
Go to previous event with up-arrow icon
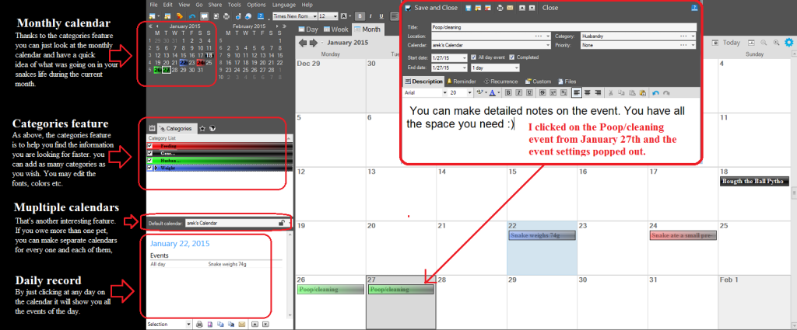coord(522,8)
